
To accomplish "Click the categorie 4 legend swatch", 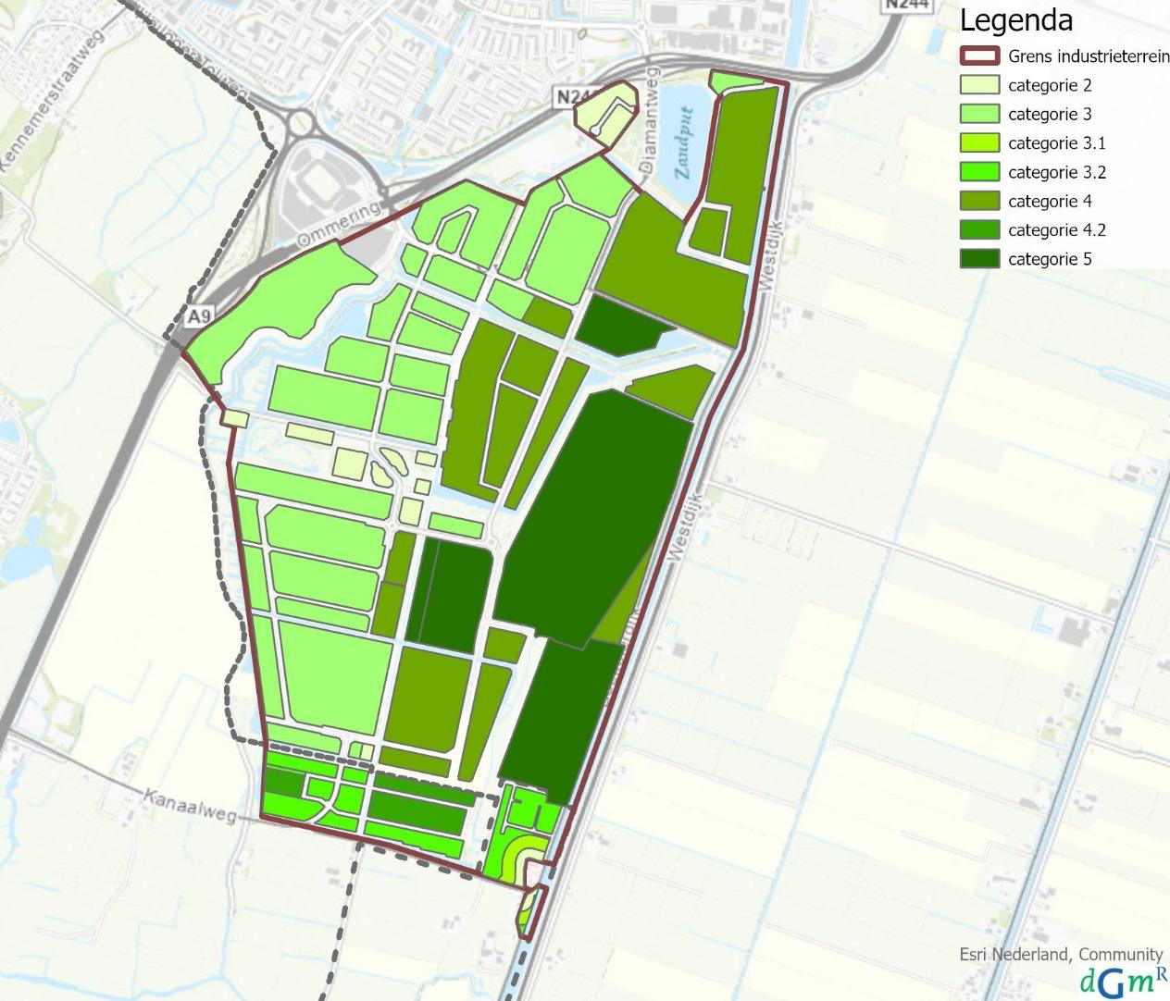I will (x=979, y=201).
